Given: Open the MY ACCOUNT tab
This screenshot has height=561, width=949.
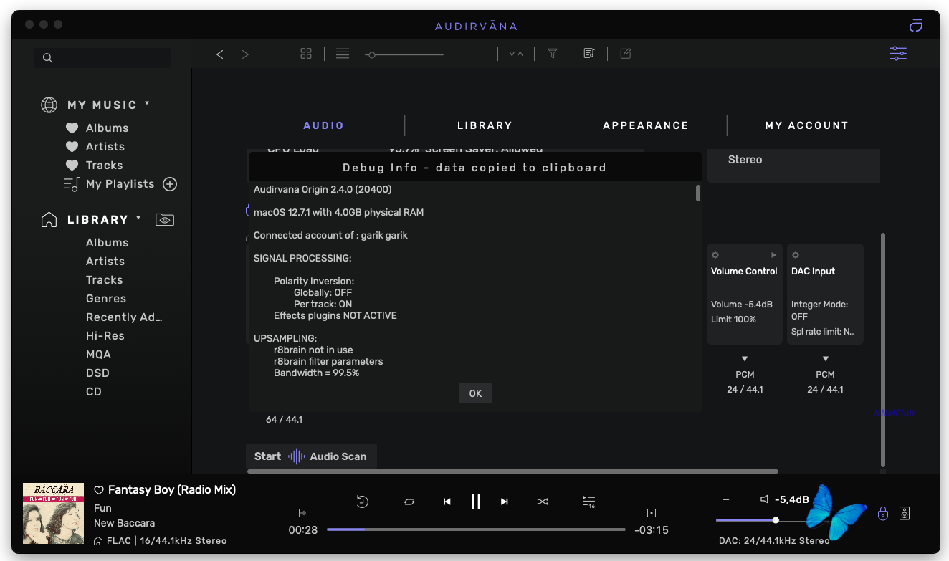Looking at the screenshot, I should click(x=807, y=125).
